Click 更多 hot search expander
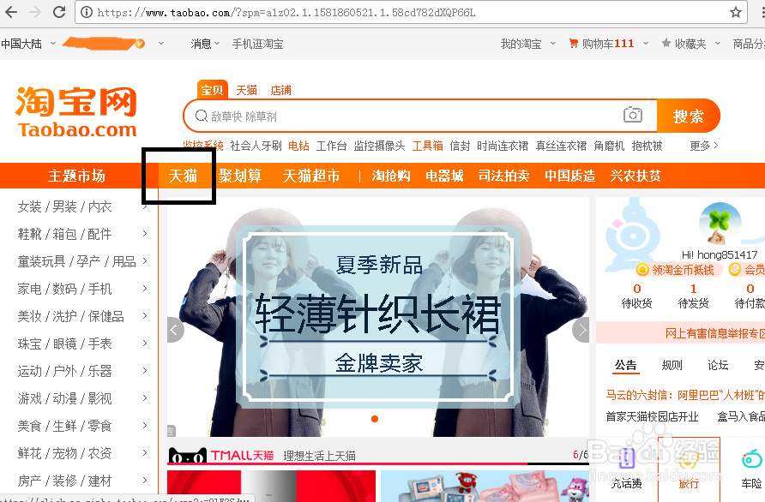 point(704,146)
